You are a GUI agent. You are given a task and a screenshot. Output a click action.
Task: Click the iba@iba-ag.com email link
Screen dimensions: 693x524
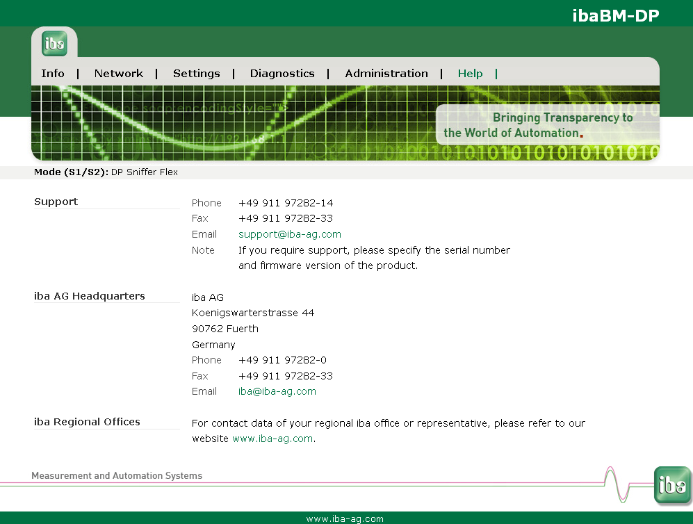click(277, 391)
